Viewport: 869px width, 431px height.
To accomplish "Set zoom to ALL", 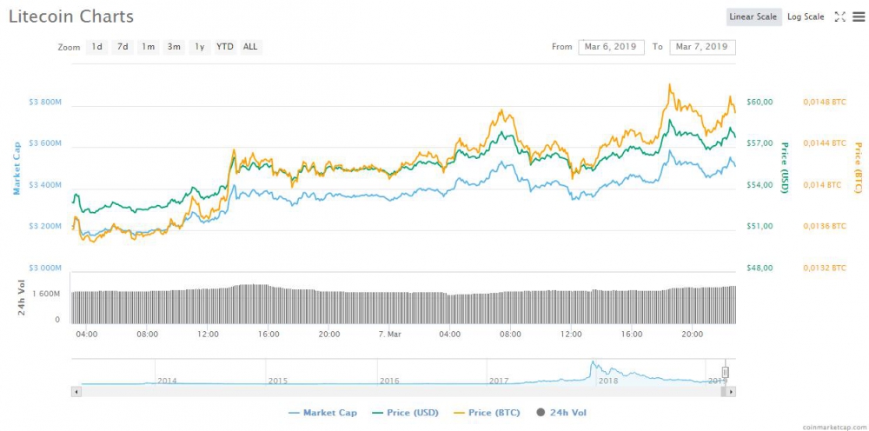I will [x=250, y=47].
